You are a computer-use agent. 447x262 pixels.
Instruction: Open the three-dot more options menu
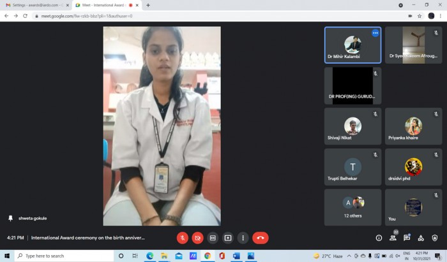click(x=243, y=238)
